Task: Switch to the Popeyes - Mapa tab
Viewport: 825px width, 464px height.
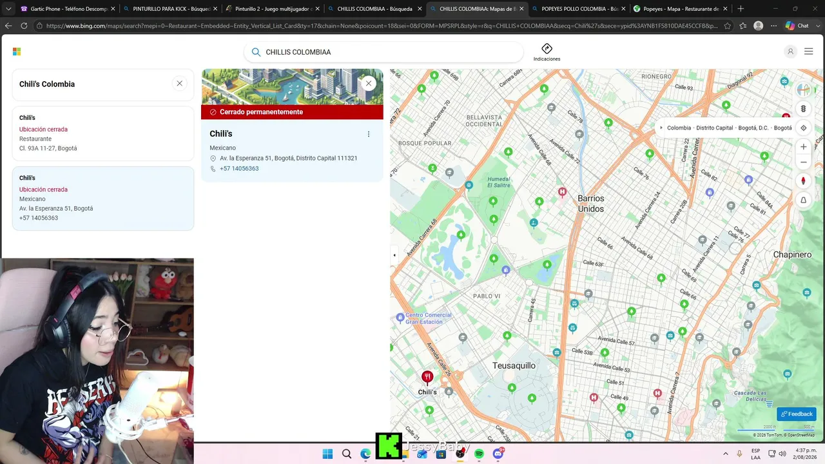Action: tap(680, 9)
